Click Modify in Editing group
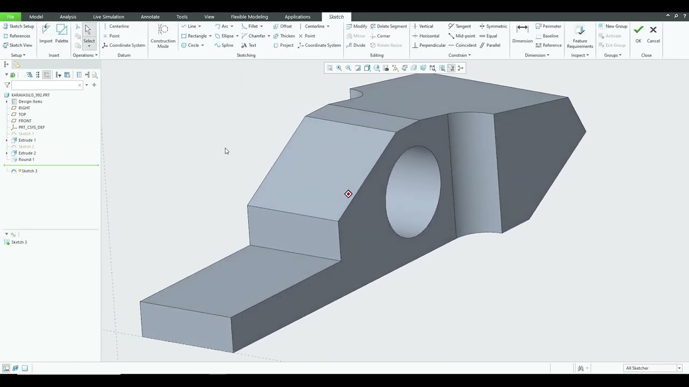 [x=356, y=26]
